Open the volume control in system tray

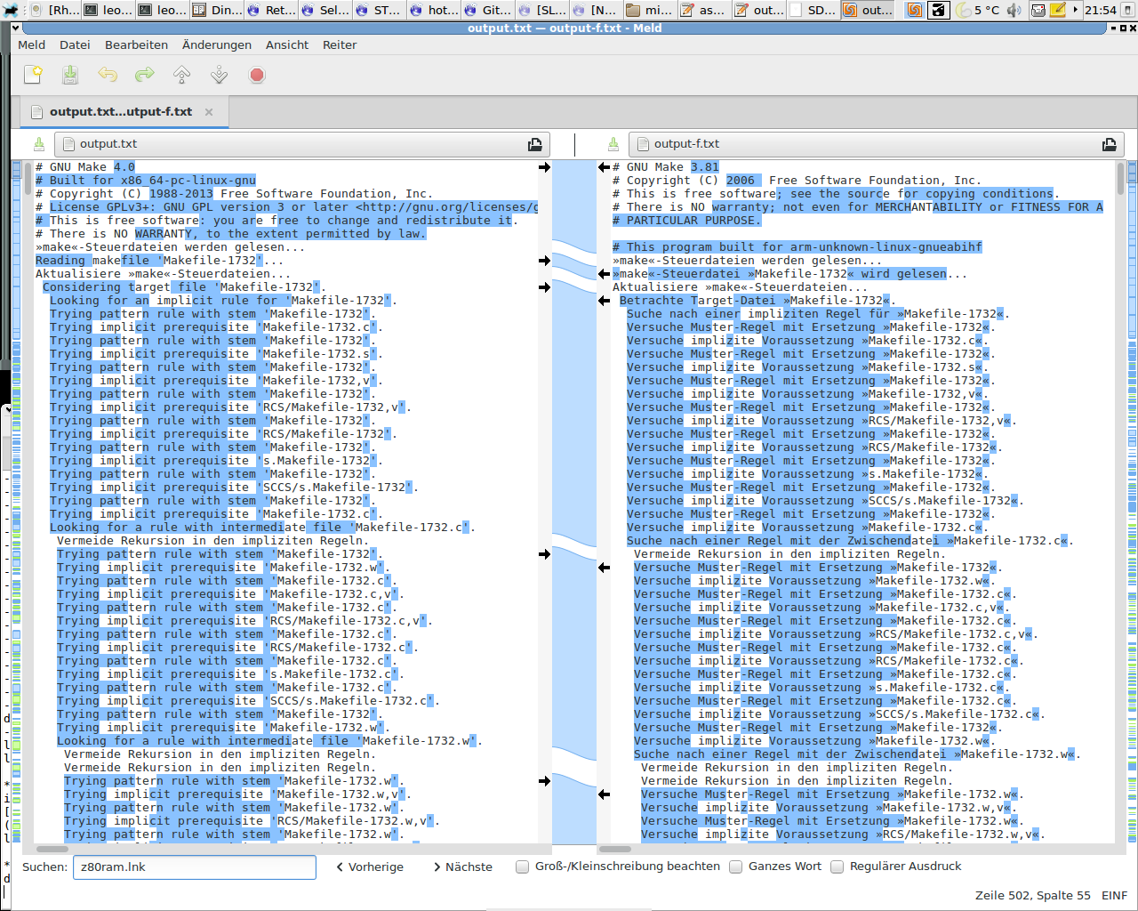click(1014, 10)
